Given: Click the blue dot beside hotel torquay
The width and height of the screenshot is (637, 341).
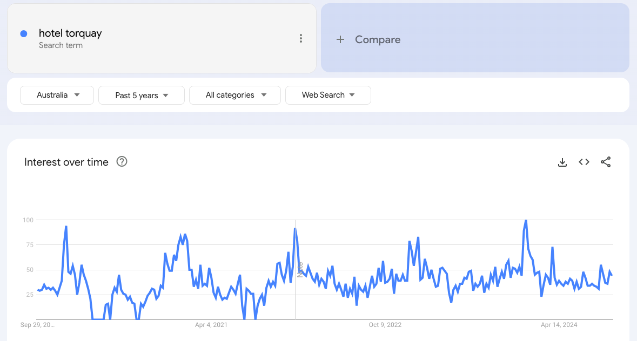Looking at the screenshot, I should click(x=24, y=33).
